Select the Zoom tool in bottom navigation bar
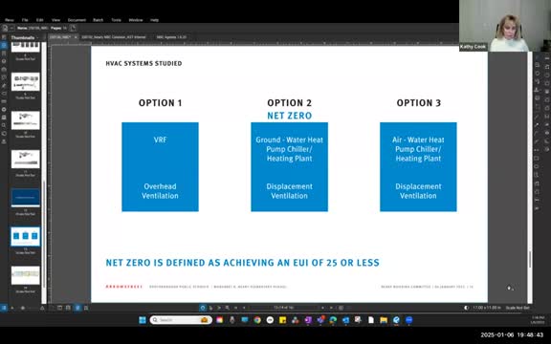551x344 pixels. [227, 308]
